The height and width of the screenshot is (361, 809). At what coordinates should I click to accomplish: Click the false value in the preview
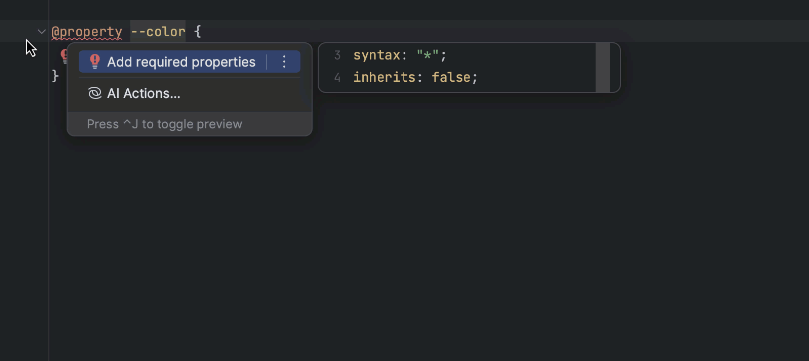pos(451,77)
